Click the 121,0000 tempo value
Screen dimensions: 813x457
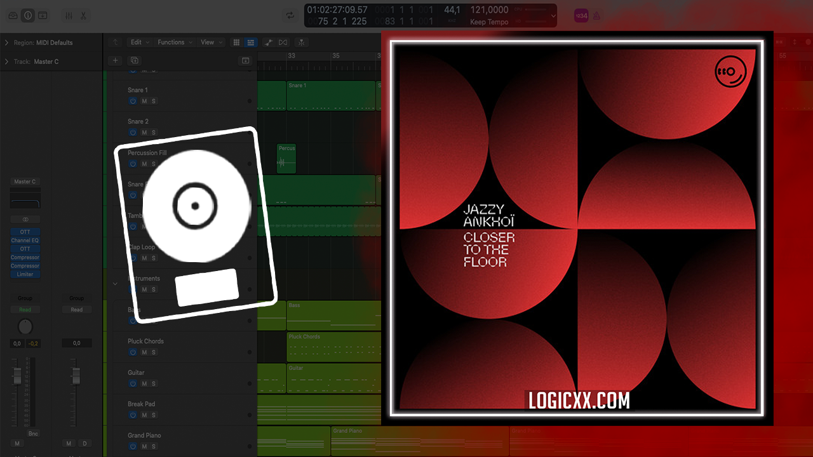(489, 10)
